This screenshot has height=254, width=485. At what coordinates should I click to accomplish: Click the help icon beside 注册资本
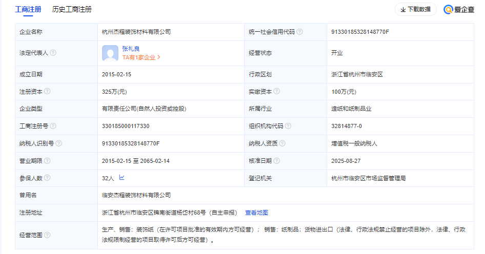coord(47,91)
